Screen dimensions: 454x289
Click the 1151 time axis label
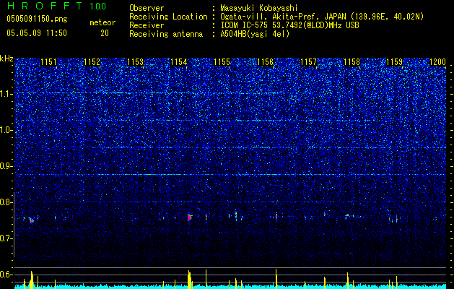click(x=48, y=62)
